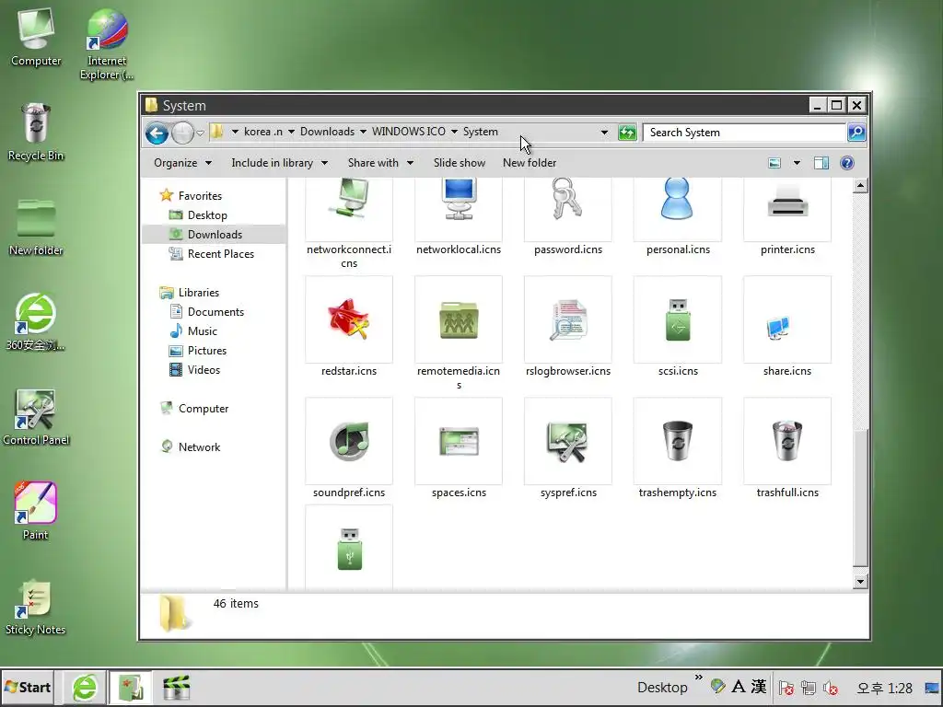Select Downloads in navigation pane

(215, 235)
